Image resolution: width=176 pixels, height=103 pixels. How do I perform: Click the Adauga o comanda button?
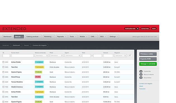tap(148, 64)
